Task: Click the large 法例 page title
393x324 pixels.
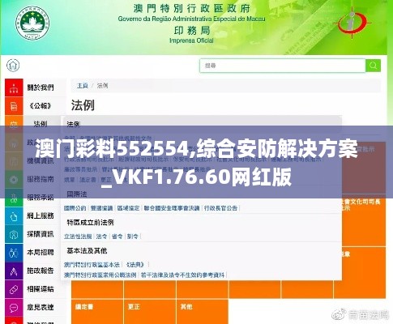Action: point(83,105)
